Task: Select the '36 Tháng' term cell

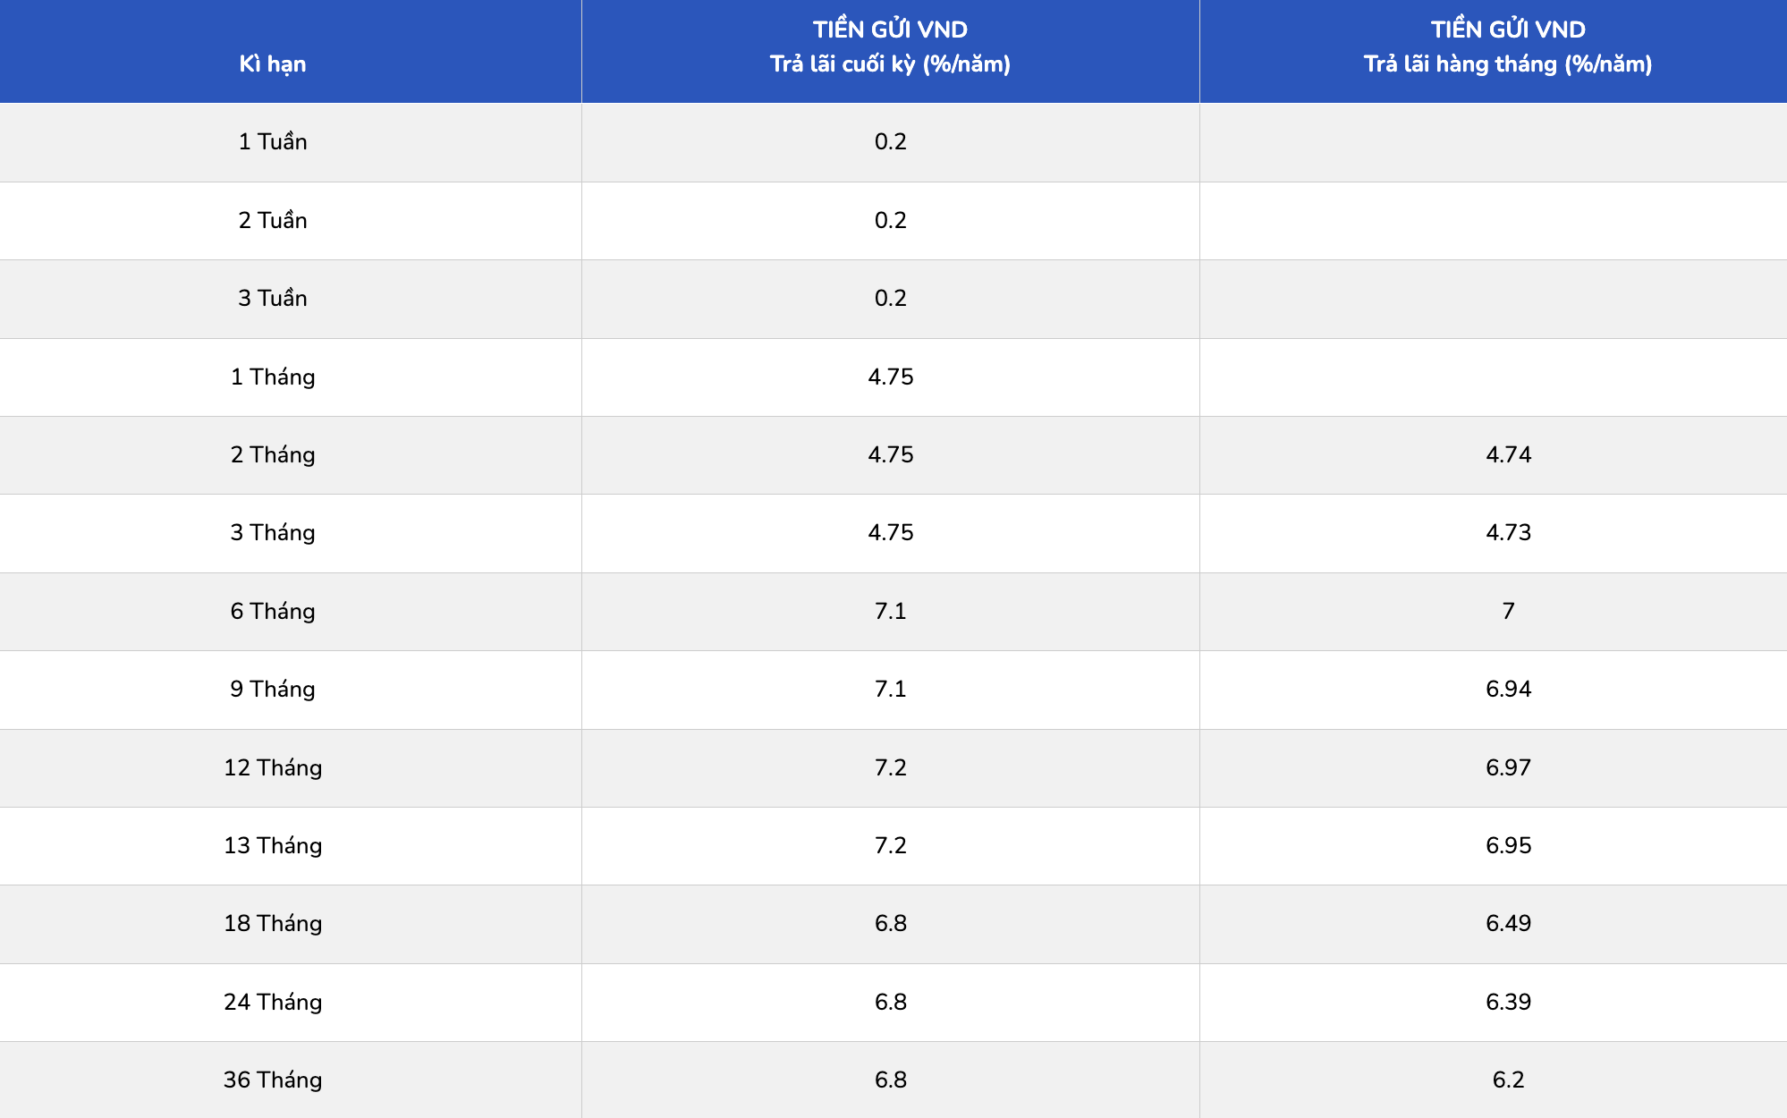Action: [x=273, y=1080]
